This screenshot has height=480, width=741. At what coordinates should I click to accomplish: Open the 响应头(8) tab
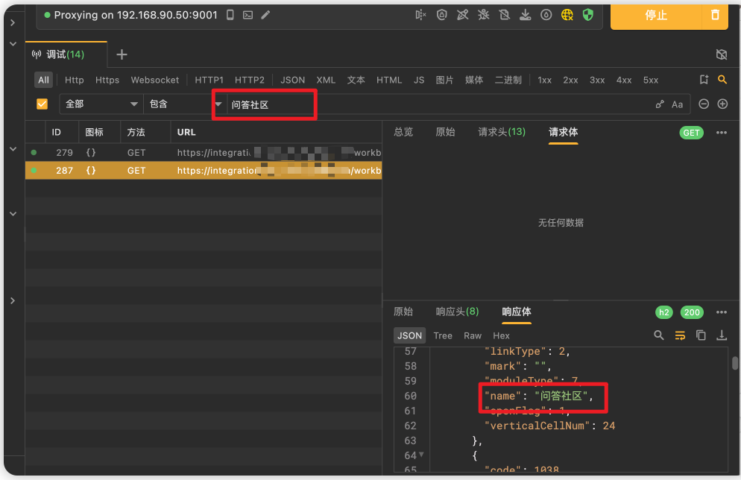point(458,312)
